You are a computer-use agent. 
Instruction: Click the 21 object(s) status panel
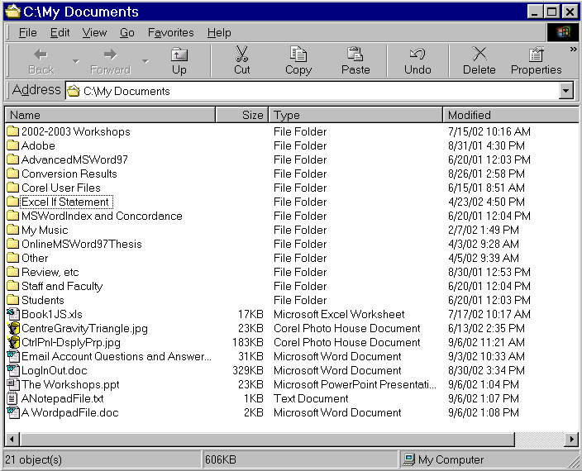(x=102, y=460)
